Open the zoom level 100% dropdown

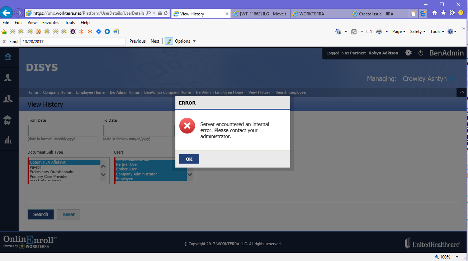point(457,257)
